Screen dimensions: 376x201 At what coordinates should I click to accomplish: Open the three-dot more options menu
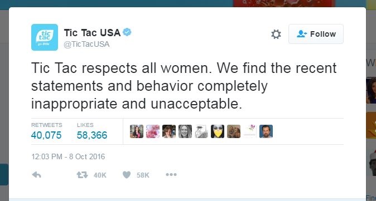tap(171, 175)
